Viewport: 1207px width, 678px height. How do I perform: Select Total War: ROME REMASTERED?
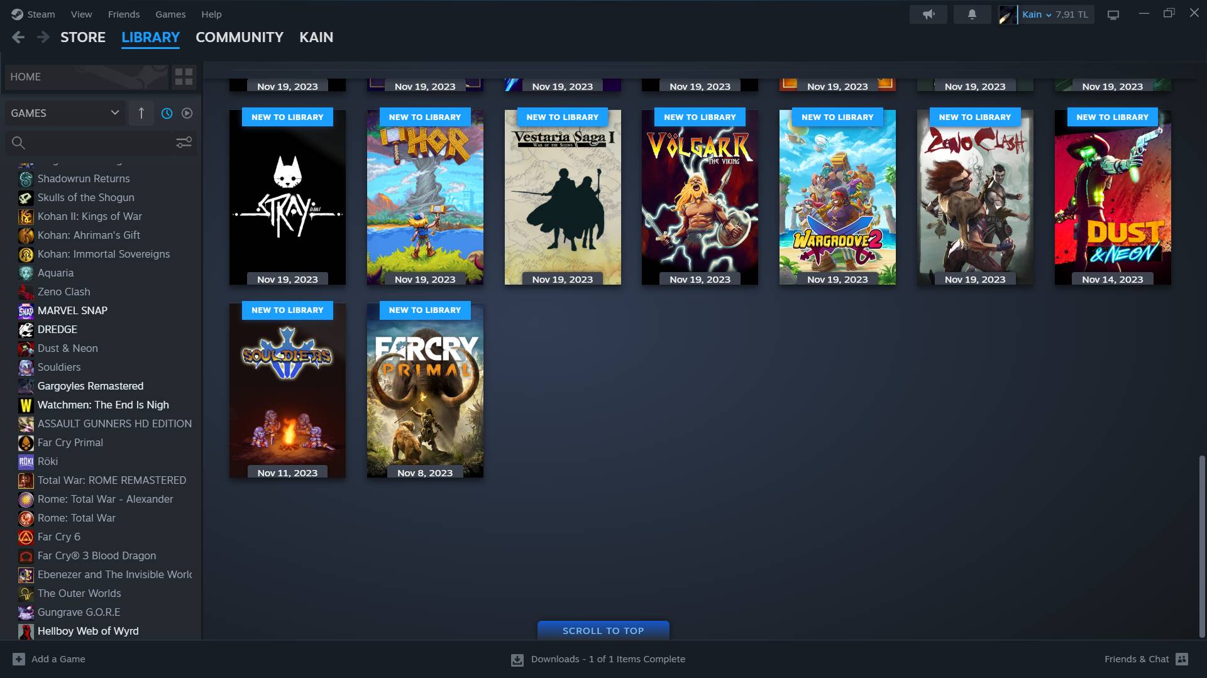coord(112,480)
